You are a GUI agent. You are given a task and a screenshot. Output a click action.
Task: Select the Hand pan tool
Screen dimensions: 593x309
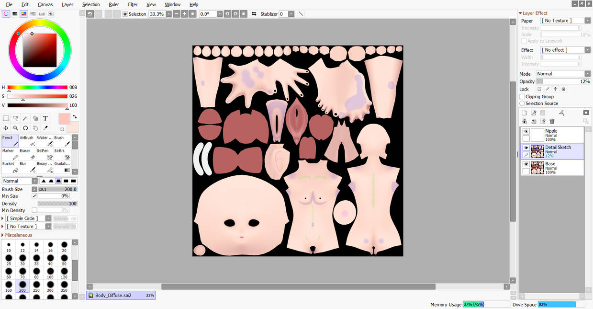point(35,128)
